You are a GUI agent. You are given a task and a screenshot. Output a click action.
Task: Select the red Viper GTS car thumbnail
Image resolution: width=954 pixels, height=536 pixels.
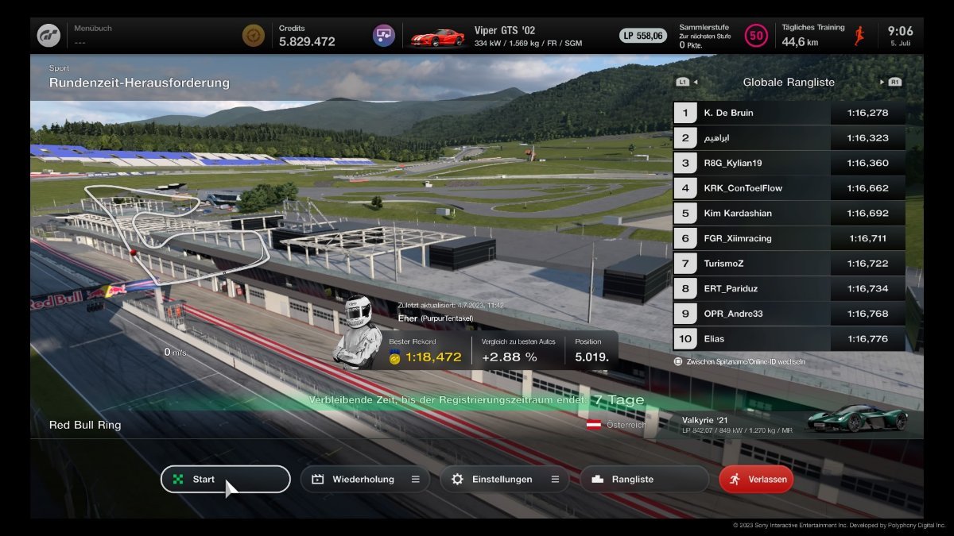(437, 37)
